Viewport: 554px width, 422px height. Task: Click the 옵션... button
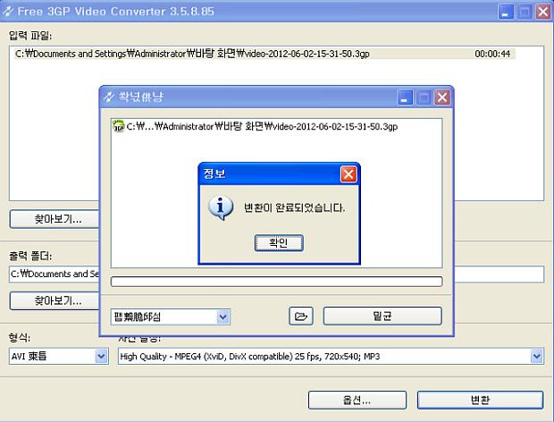click(x=357, y=400)
